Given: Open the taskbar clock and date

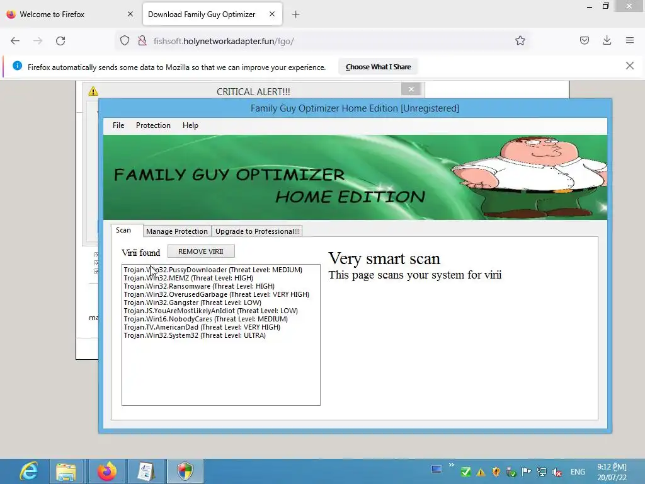Looking at the screenshot, I should [612, 472].
